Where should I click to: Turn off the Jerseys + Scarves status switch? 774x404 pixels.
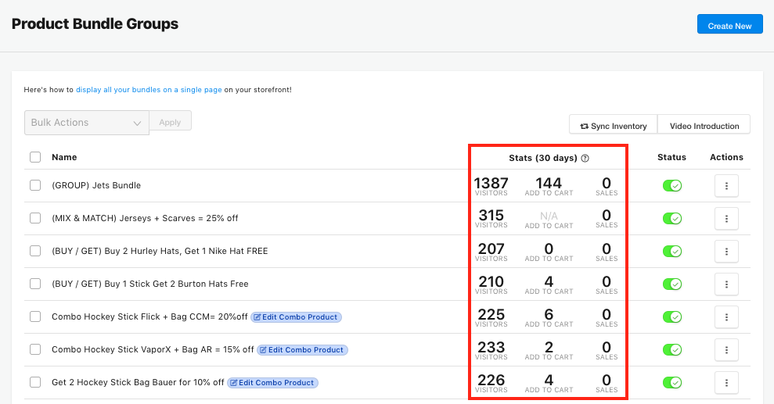tap(671, 218)
